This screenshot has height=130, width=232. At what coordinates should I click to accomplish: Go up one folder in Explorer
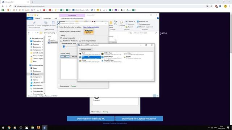(38, 33)
